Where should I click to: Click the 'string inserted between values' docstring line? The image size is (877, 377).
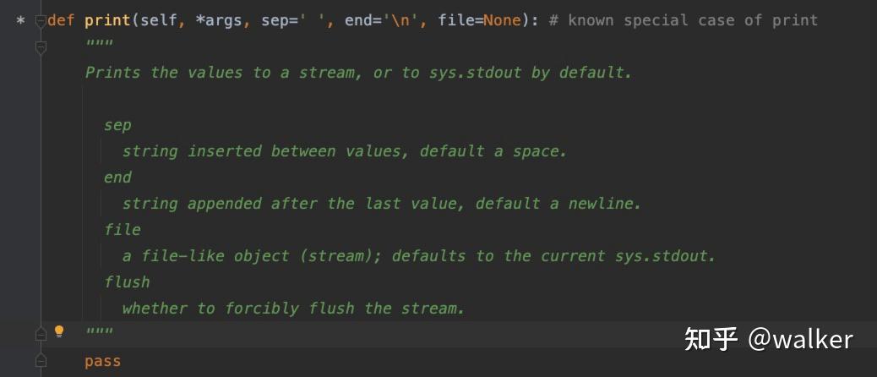[345, 151]
